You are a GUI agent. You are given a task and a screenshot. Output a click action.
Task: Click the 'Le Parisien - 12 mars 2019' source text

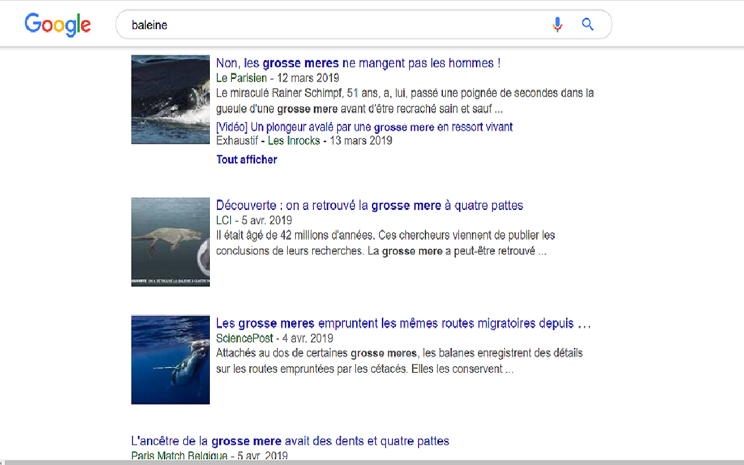pyautogui.click(x=277, y=78)
